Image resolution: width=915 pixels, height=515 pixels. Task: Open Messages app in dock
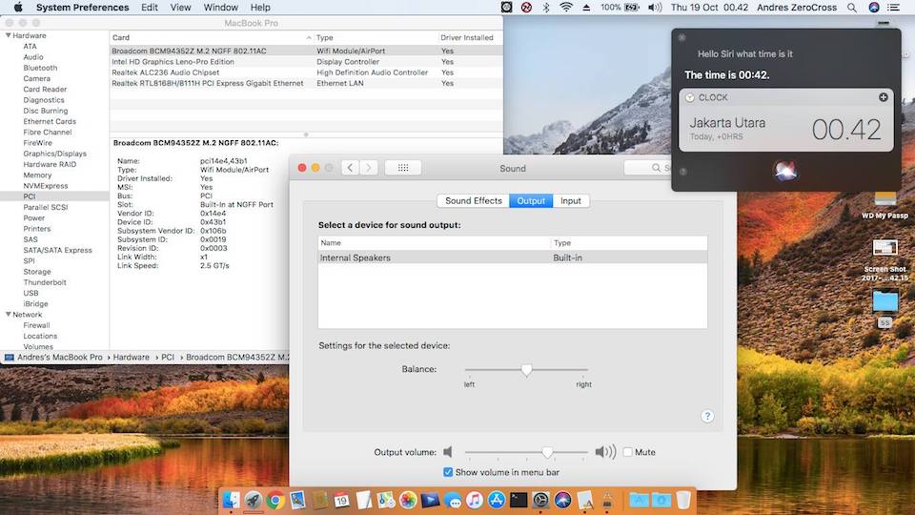coord(453,500)
